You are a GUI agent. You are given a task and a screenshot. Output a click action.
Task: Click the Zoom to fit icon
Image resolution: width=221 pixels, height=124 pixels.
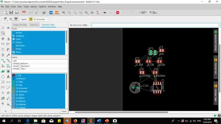pos(64,13)
